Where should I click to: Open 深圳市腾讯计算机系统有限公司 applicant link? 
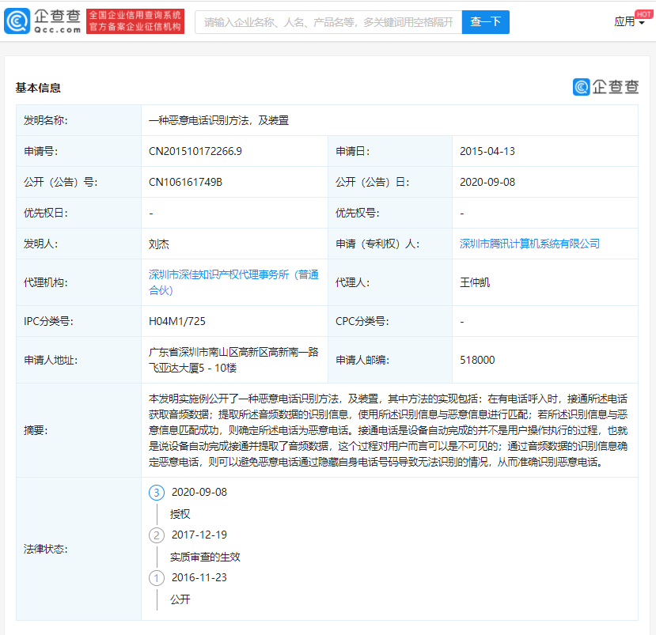pyautogui.click(x=529, y=244)
